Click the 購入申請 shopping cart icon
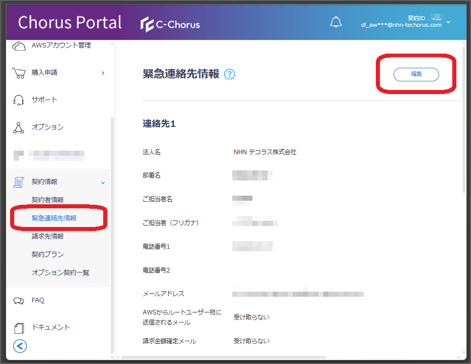Image resolution: width=471 pixels, height=364 pixels. click(19, 73)
